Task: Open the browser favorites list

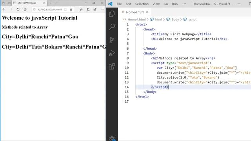Action: 81,9
